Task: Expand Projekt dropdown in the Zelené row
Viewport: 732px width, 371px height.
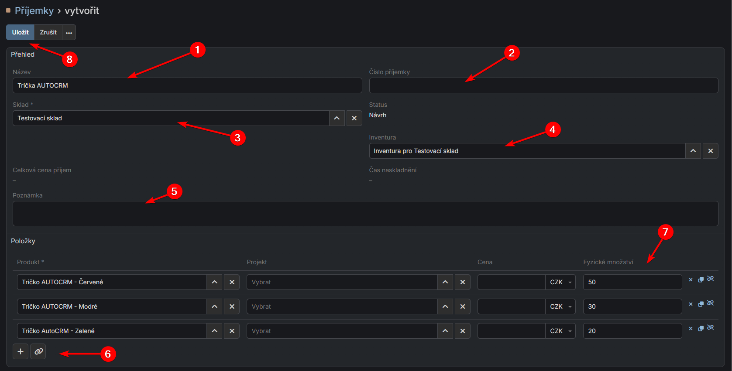Action: pos(445,331)
